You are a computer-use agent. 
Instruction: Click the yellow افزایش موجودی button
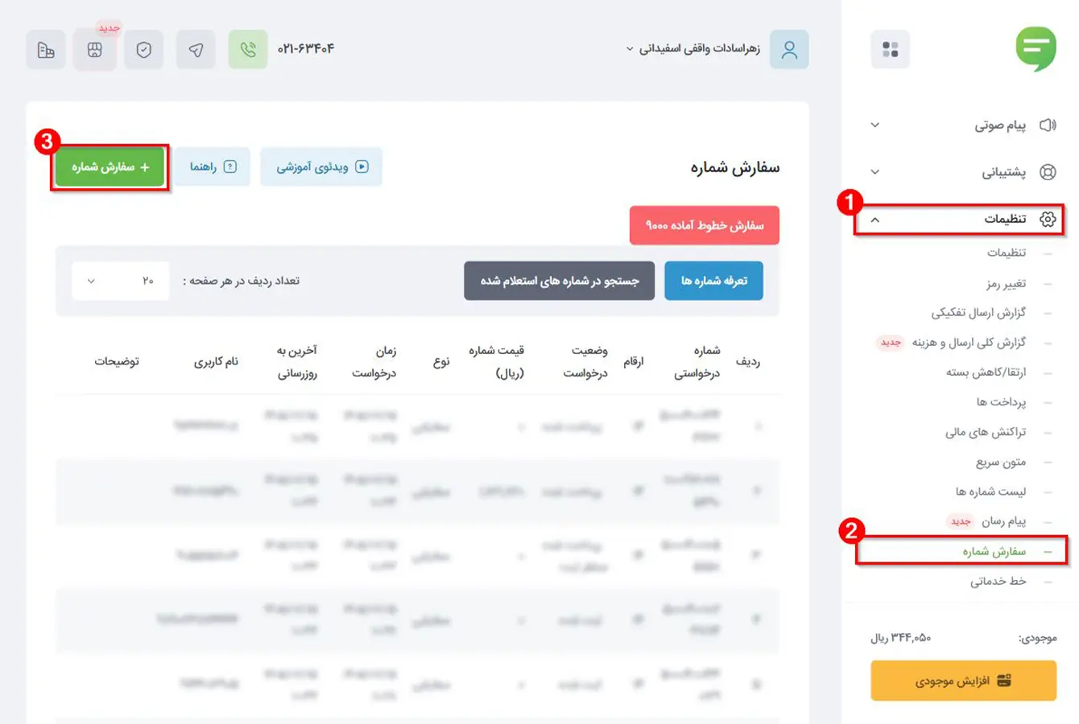point(964,681)
